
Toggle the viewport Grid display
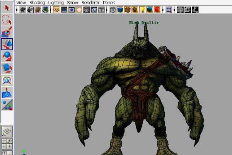tap(56, 10)
